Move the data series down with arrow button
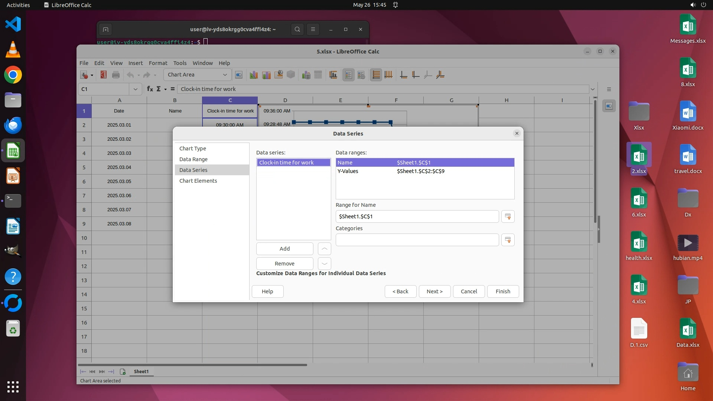The height and width of the screenshot is (401, 713). click(x=324, y=264)
